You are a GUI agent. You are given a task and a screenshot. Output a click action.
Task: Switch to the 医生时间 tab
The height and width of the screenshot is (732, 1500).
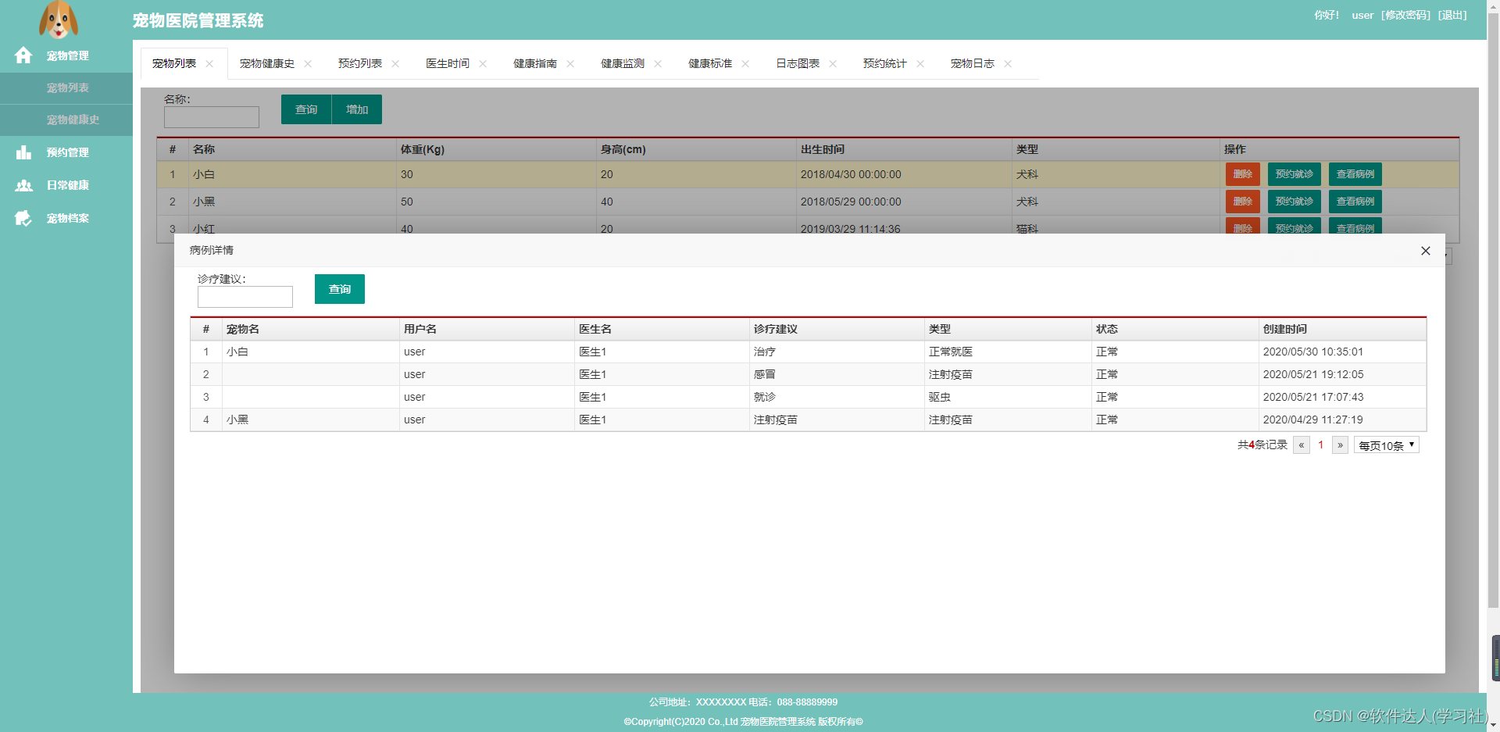(448, 63)
